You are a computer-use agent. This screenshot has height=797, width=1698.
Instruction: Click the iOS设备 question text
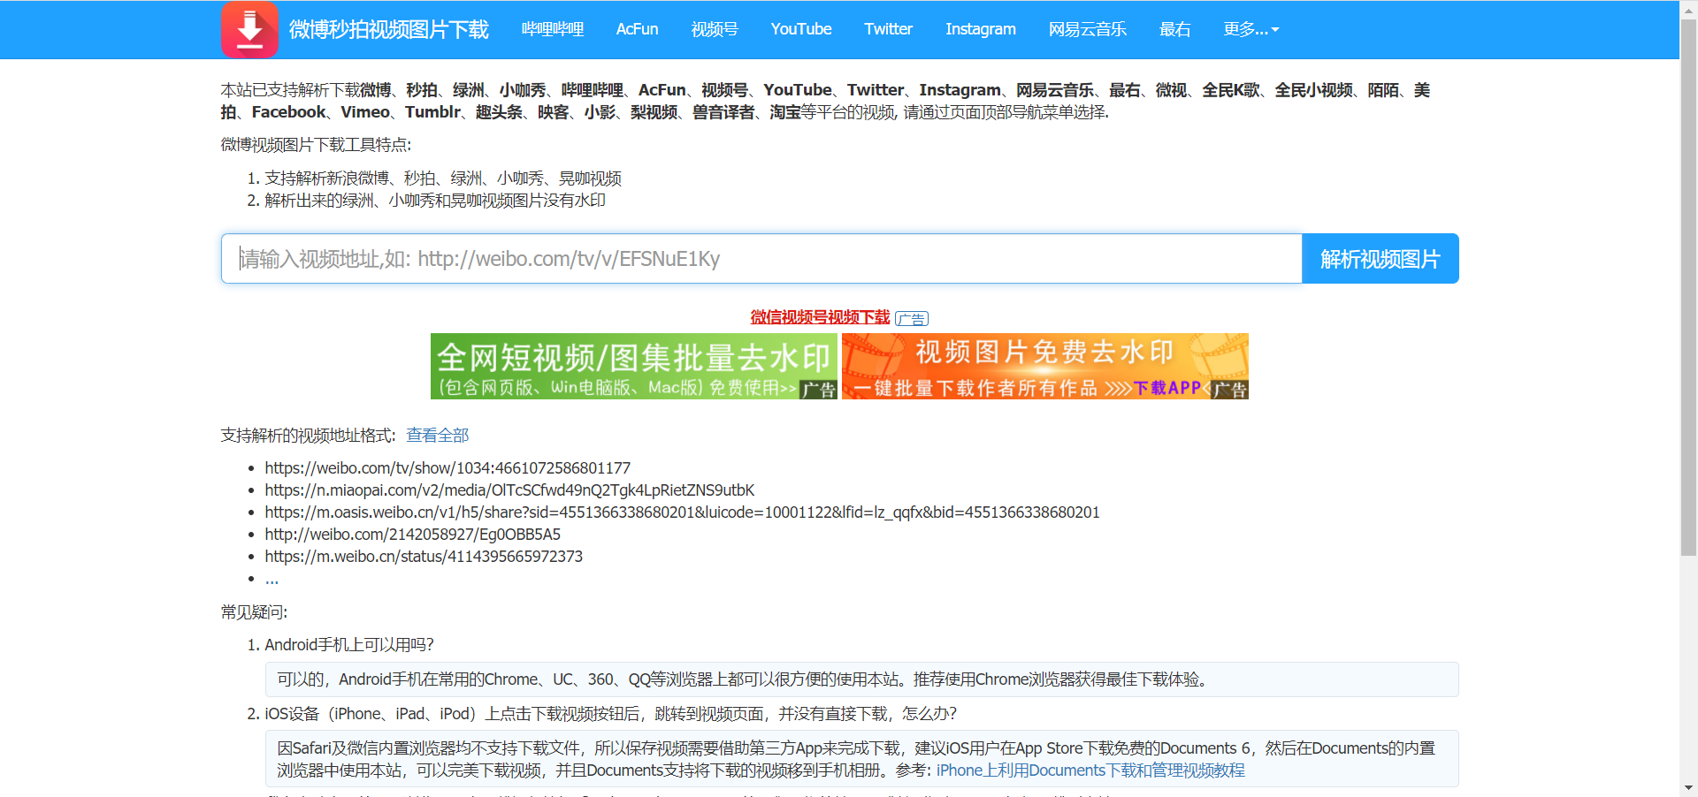(x=610, y=714)
